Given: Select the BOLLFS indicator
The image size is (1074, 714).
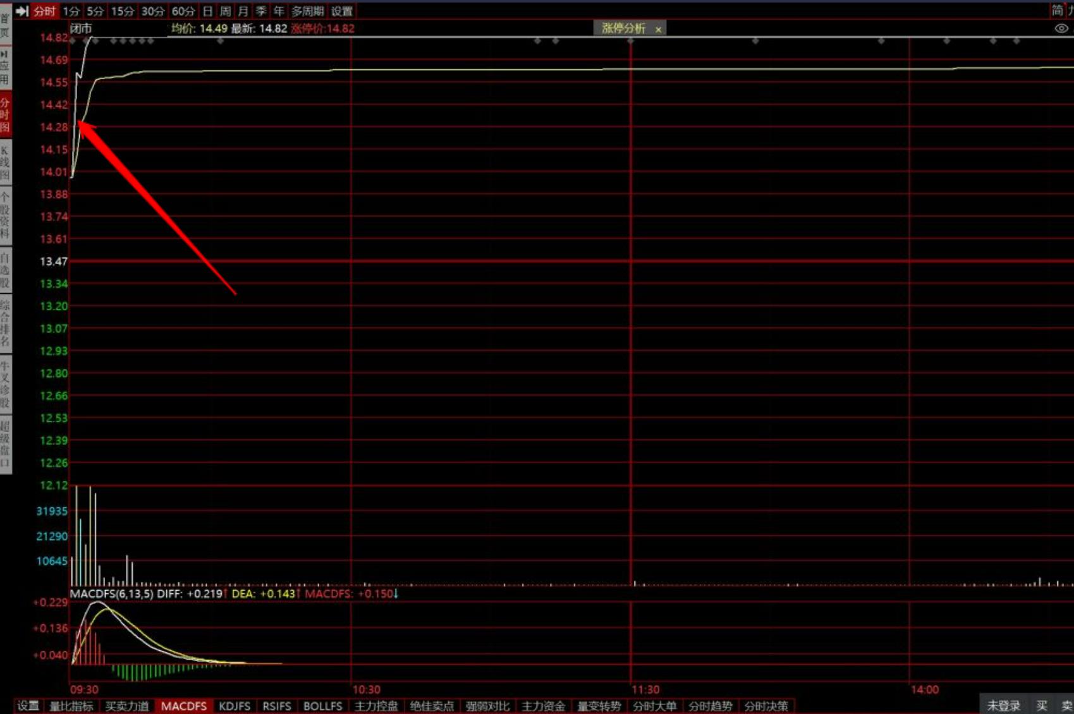Looking at the screenshot, I should click(x=322, y=706).
